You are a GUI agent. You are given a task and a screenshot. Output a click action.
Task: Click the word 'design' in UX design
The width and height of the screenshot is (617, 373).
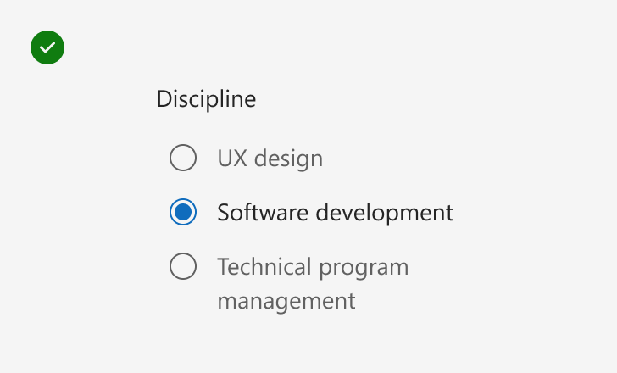[288, 159]
